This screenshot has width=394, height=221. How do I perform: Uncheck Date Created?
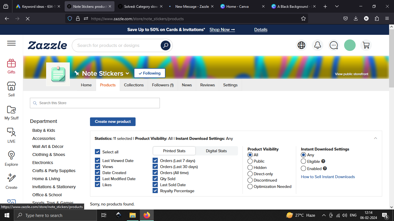tap(97, 173)
